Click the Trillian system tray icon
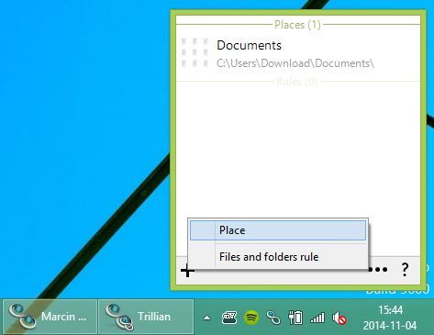The height and width of the screenshot is (335, 434). click(273, 318)
